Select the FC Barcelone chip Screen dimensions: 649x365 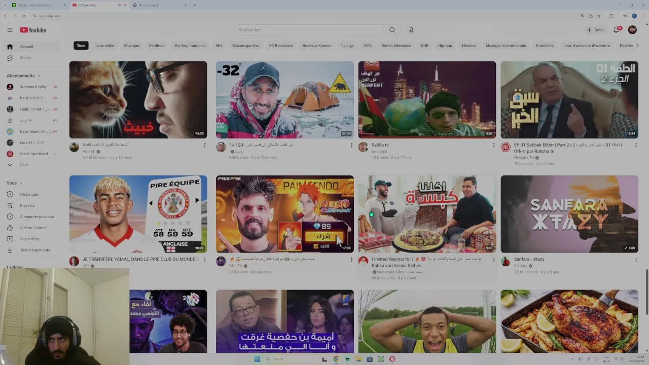pos(281,46)
